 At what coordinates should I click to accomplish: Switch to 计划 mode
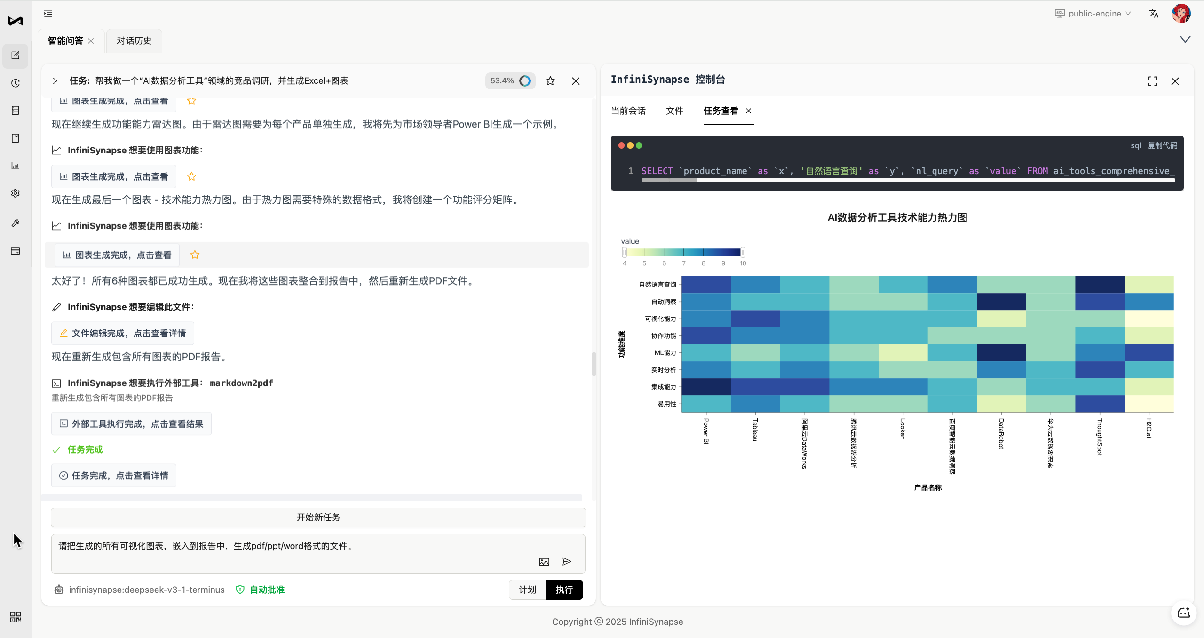tap(527, 590)
